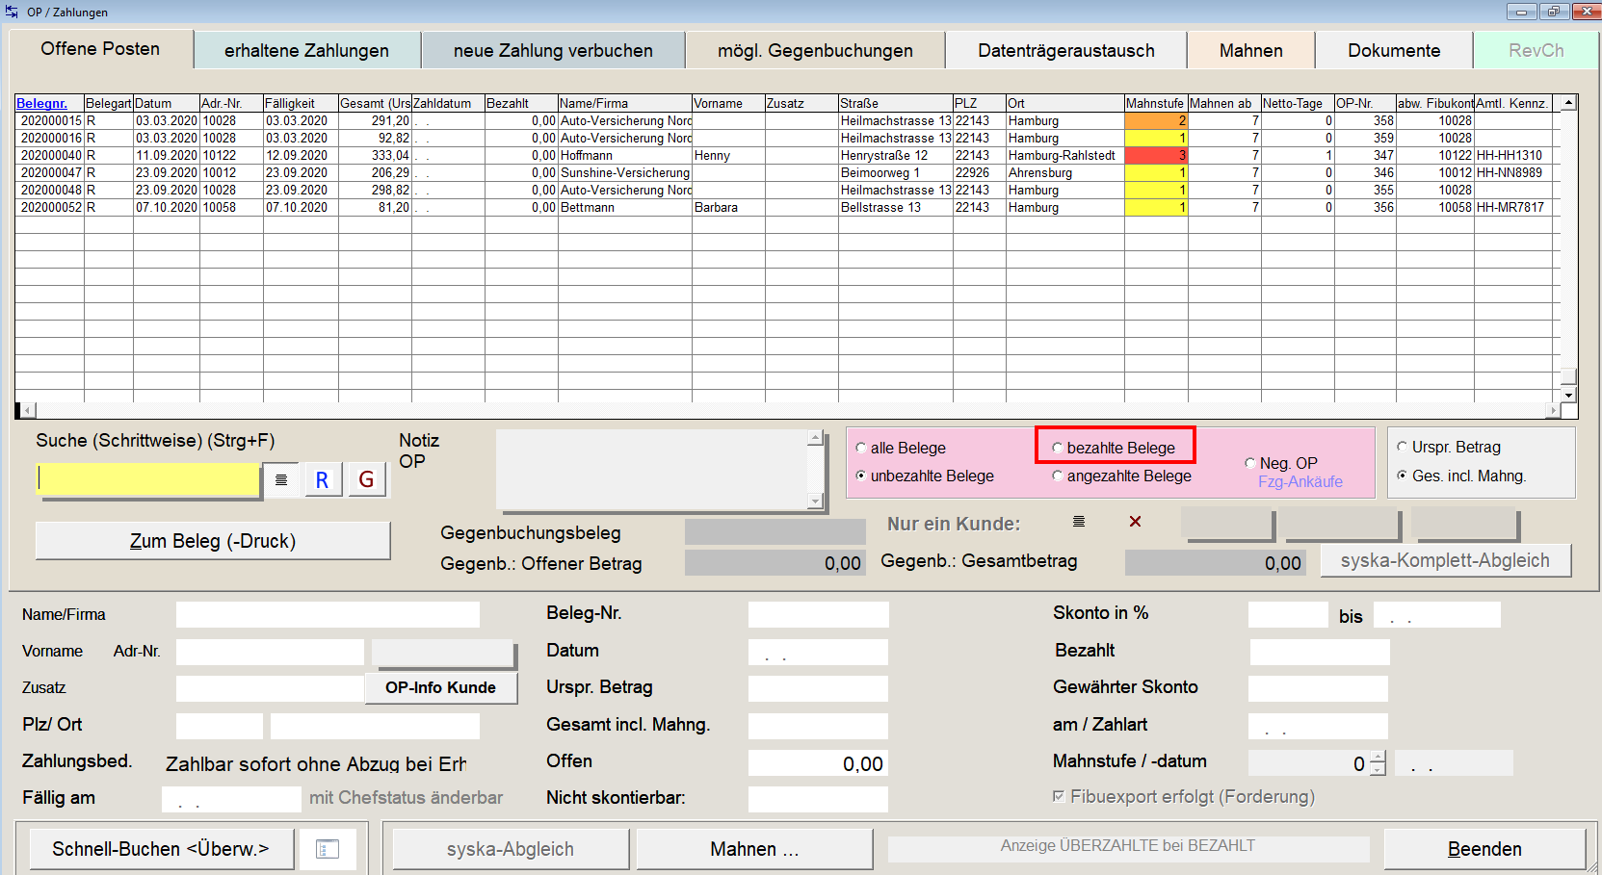Select the Urspr. Betrag radio button
This screenshot has width=1602, height=875.
click(x=1403, y=447)
